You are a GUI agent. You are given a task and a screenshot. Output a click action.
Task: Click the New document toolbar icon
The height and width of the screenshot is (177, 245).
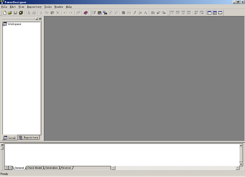5,13
